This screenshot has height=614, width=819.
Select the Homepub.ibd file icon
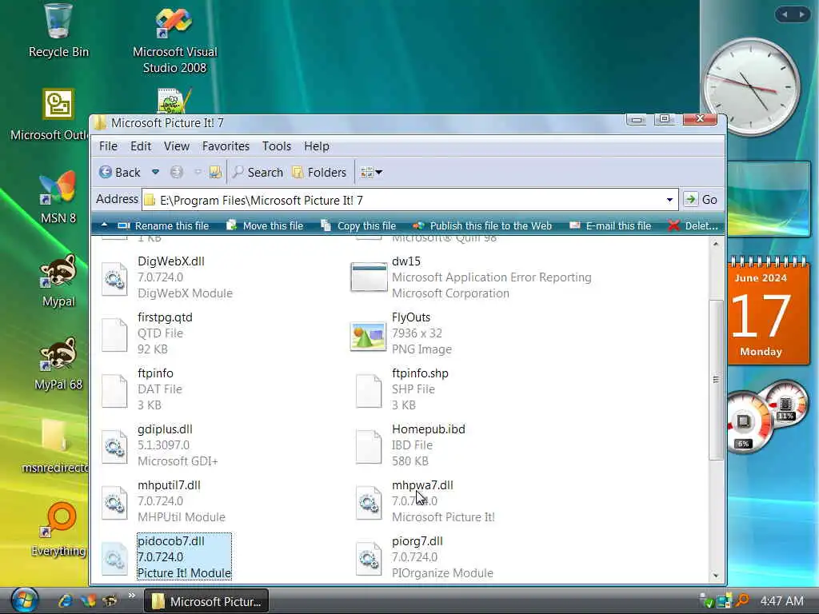369,446
